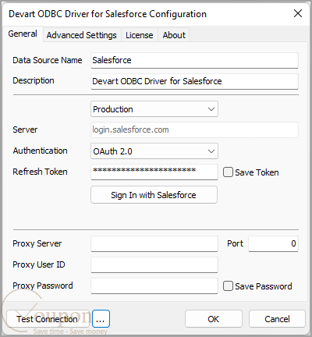312x337 pixels.
Task: Click the Refresh Token field
Action: coord(154,172)
